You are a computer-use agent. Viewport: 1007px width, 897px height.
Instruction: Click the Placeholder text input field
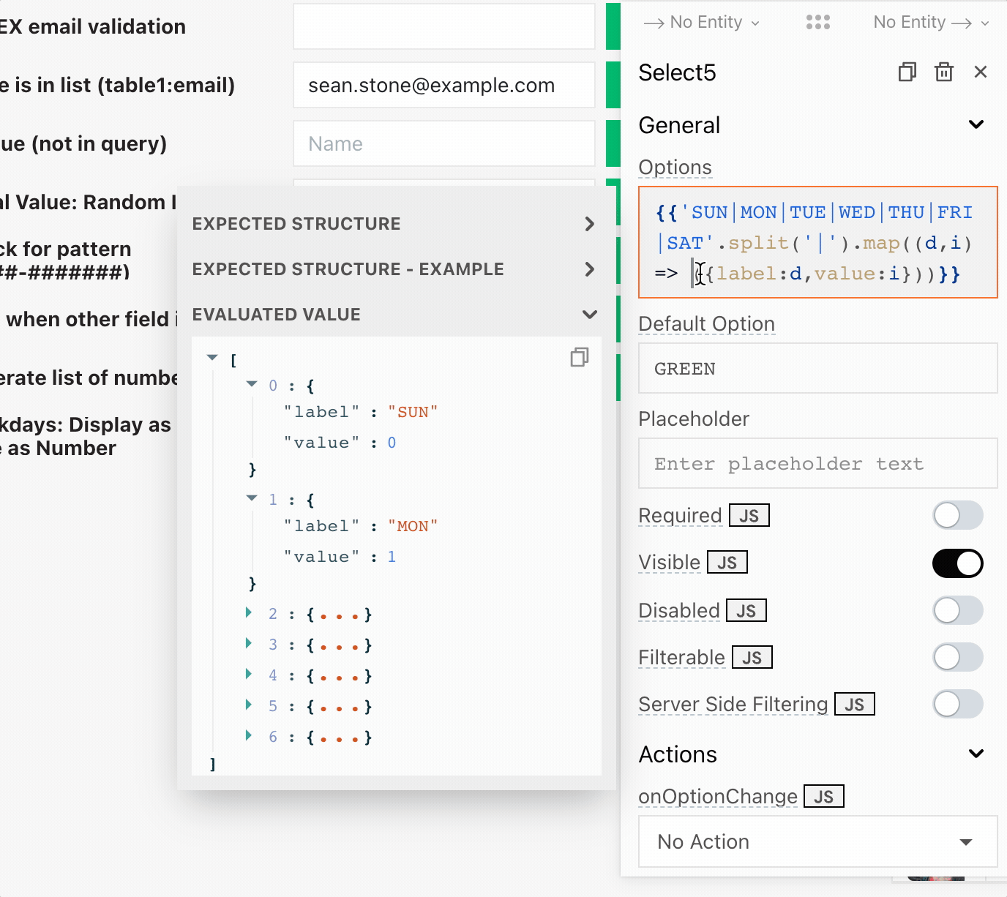pyautogui.click(x=817, y=464)
